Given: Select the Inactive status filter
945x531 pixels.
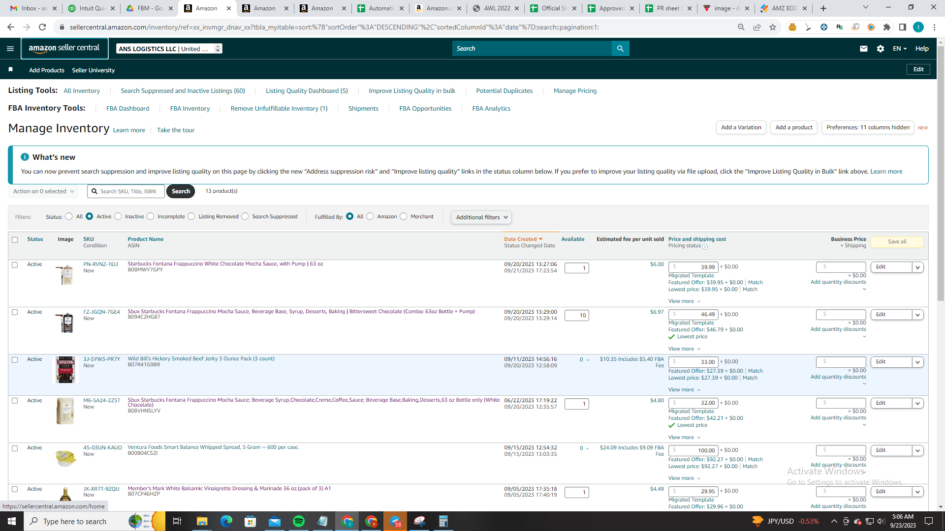Looking at the screenshot, I should click(118, 216).
